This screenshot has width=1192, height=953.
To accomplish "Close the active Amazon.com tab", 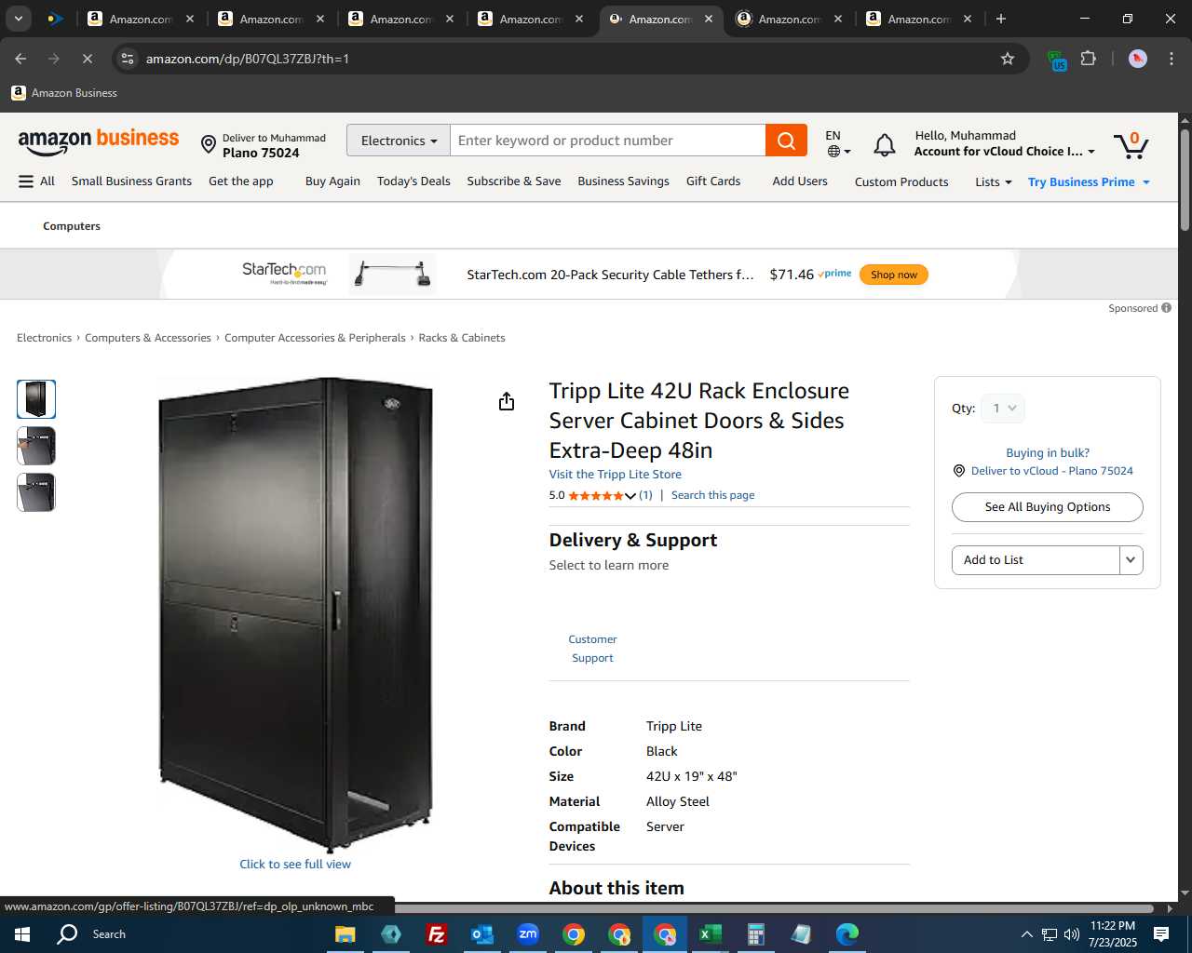I will click(x=708, y=19).
